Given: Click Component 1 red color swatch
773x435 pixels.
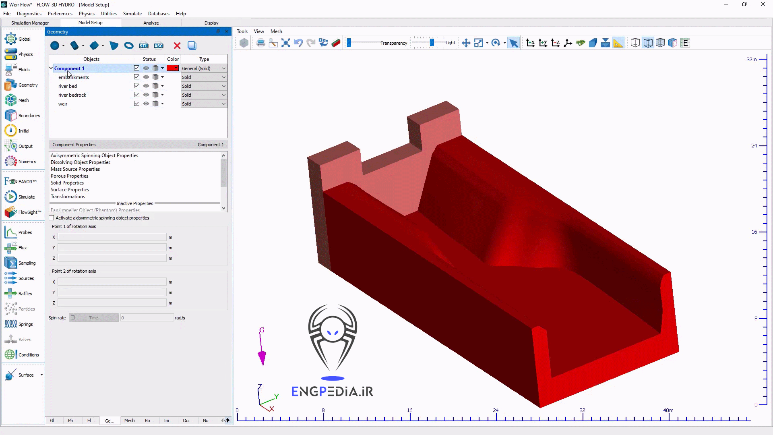Looking at the screenshot, I should 173,68.
